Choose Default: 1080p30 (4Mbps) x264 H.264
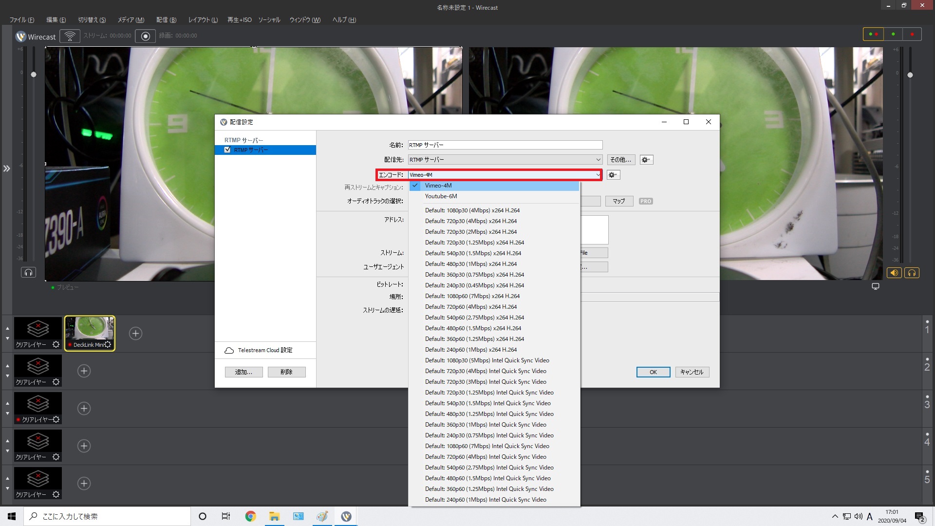Viewport: 935px width, 526px height. [494, 210]
